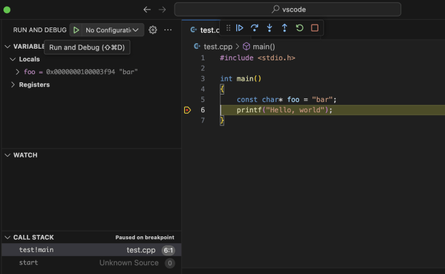This screenshot has height=274, width=445.
Task: Go back with the left arrow
Action: coord(147,10)
